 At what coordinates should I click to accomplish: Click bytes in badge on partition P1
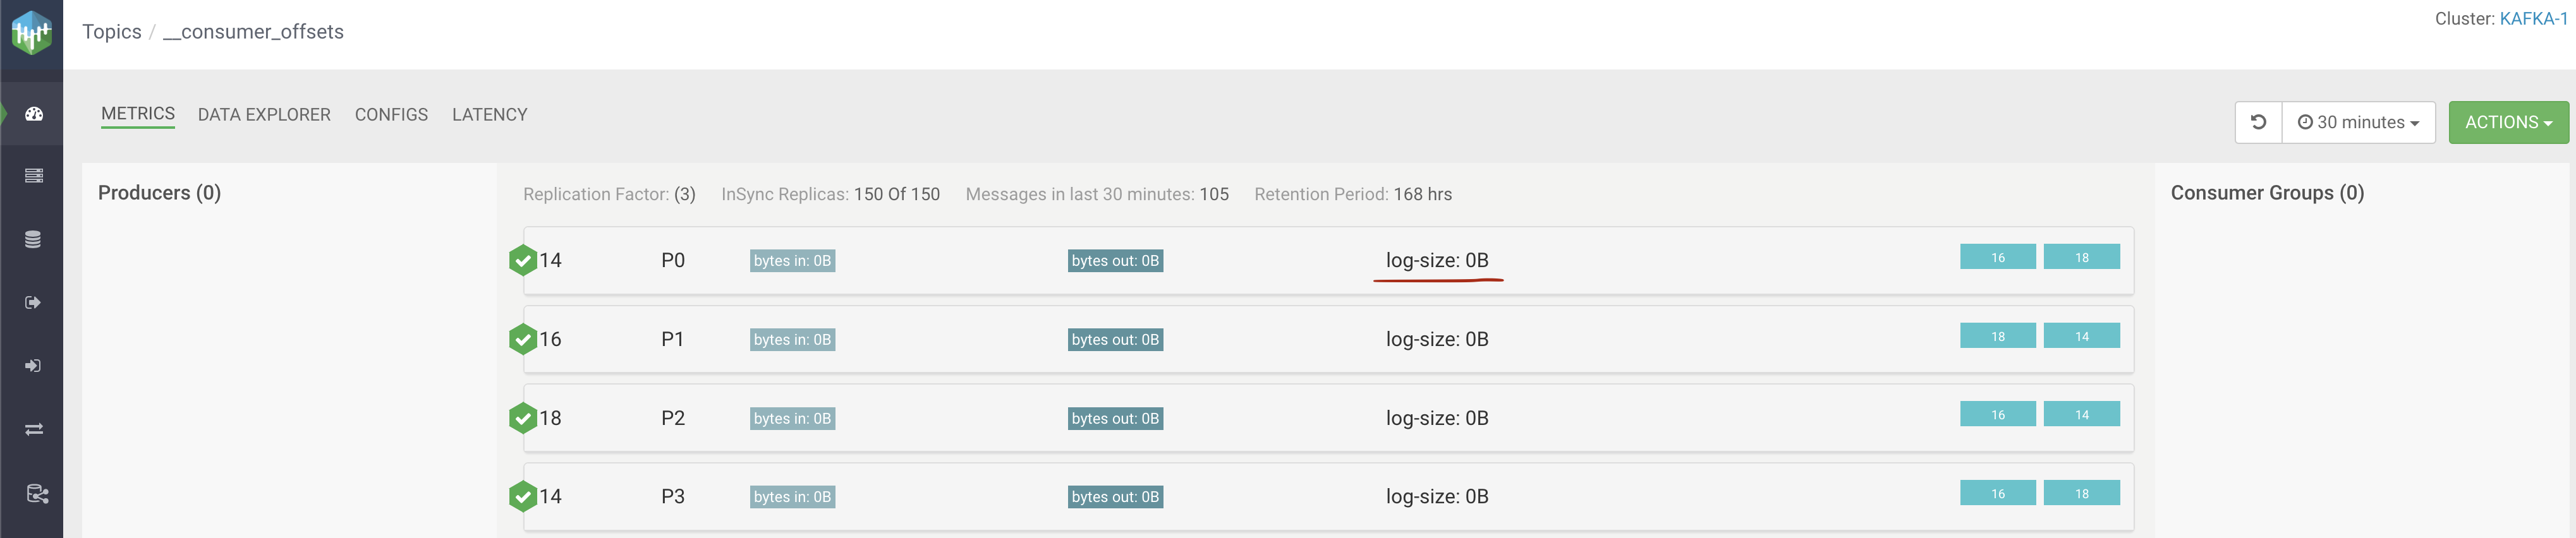(792, 340)
